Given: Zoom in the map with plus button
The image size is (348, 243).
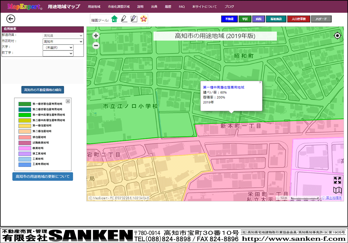Looking at the screenshot, I should coord(96,36).
